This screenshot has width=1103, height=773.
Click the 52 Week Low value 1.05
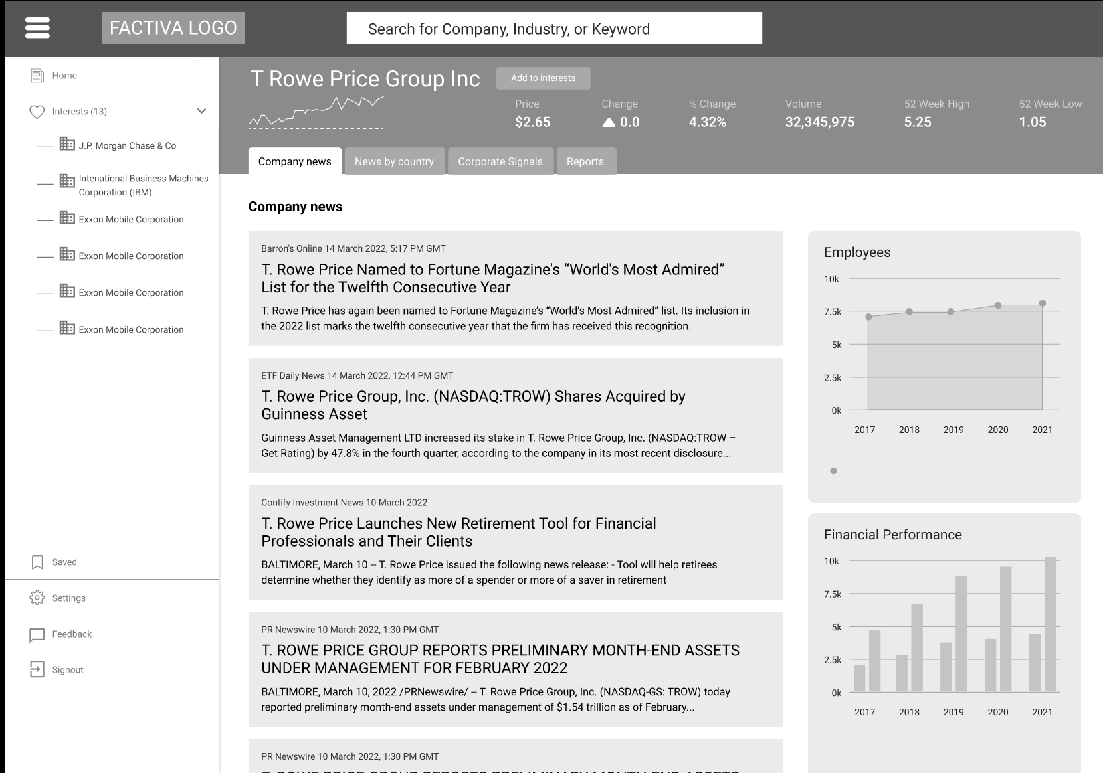tap(1033, 122)
